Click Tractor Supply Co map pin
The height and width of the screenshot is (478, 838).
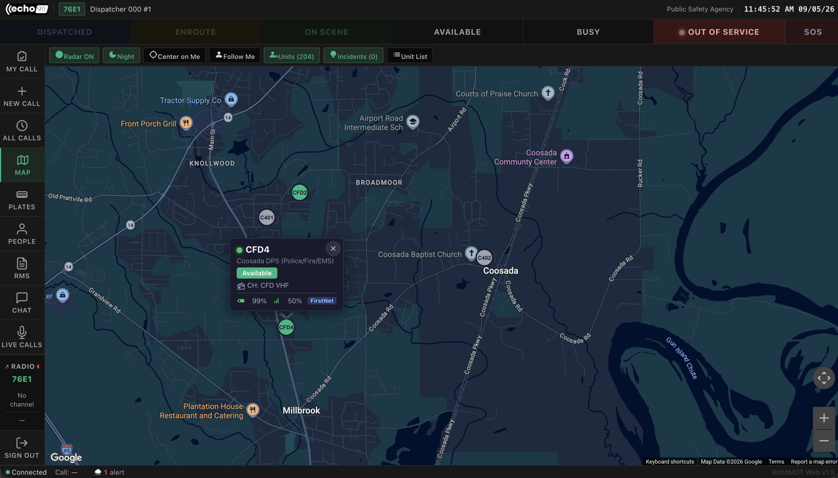point(231,99)
